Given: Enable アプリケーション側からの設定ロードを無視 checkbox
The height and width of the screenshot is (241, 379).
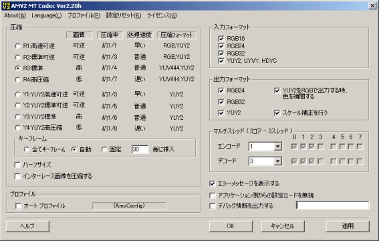Looking at the screenshot, I should (x=212, y=195).
